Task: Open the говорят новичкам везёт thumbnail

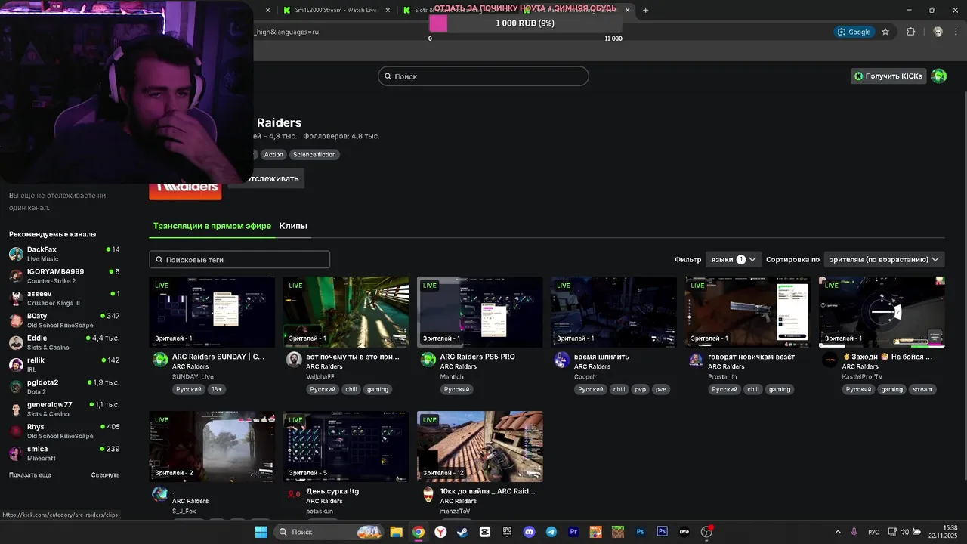Action: point(748,312)
